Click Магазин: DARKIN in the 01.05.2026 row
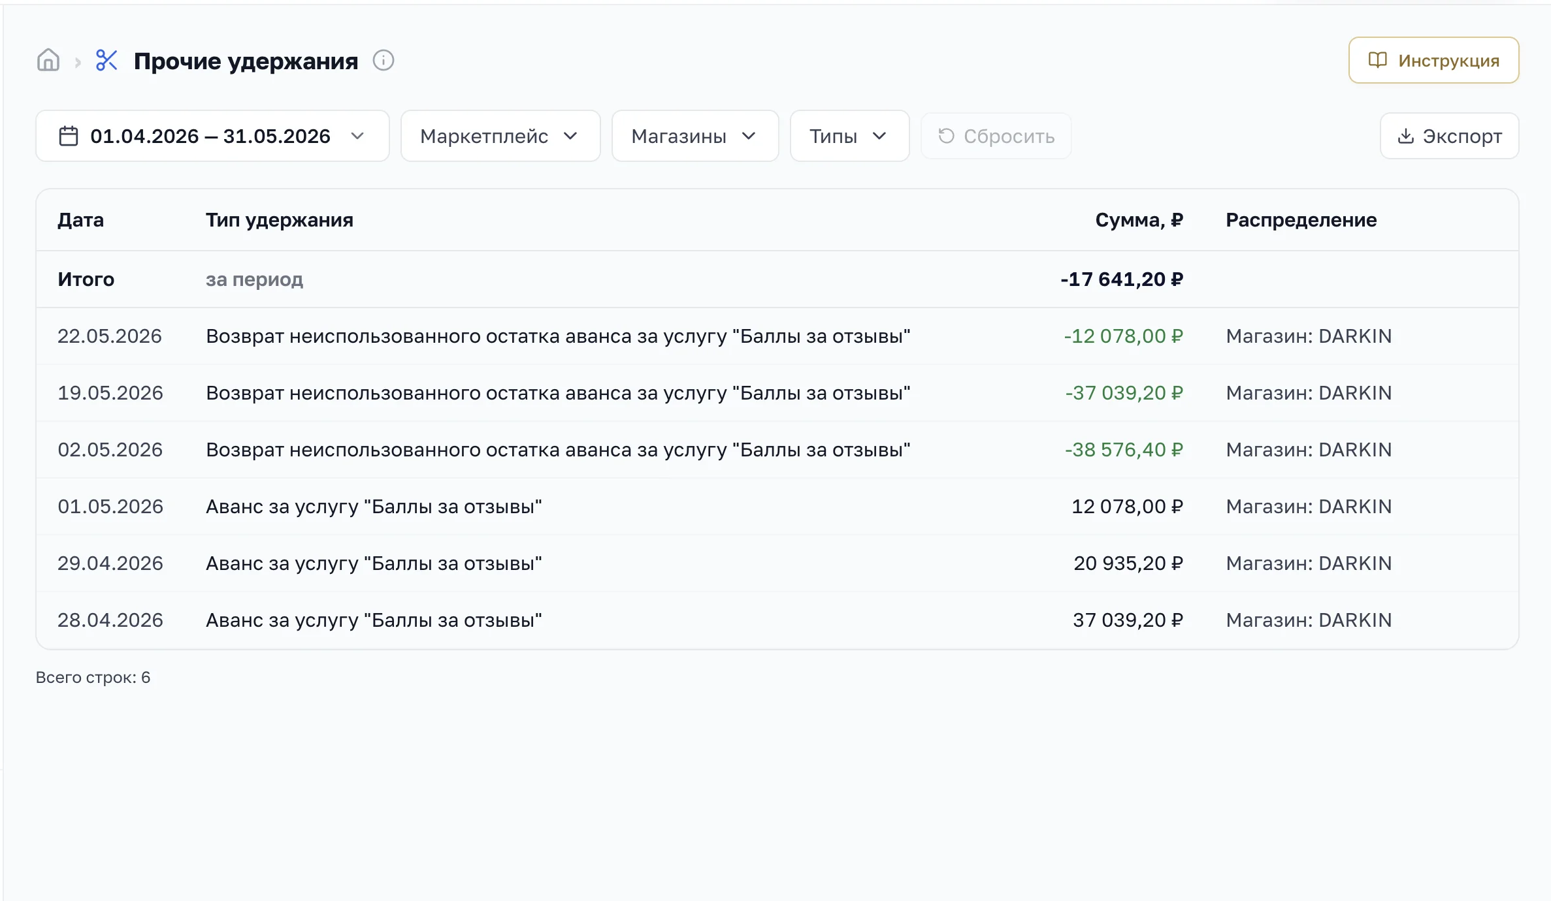 (x=1309, y=507)
